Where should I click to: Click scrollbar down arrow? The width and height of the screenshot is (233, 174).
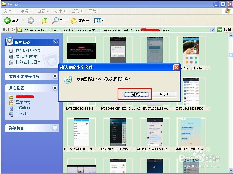231,170
